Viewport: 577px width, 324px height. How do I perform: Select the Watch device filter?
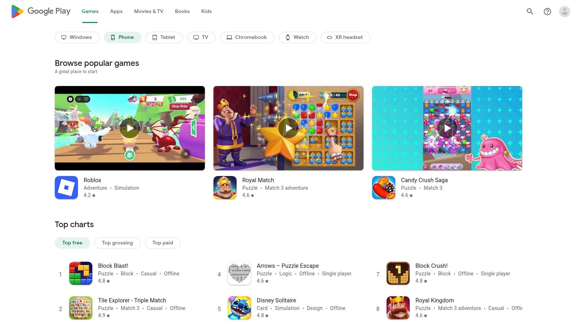pyautogui.click(x=298, y=37)
